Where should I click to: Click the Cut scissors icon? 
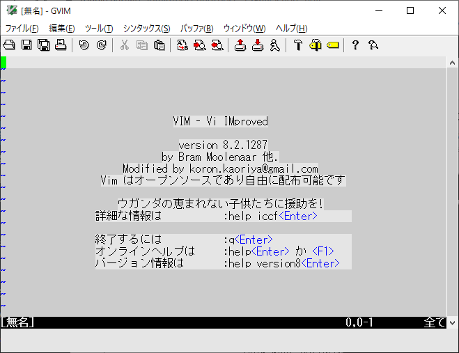125,45
